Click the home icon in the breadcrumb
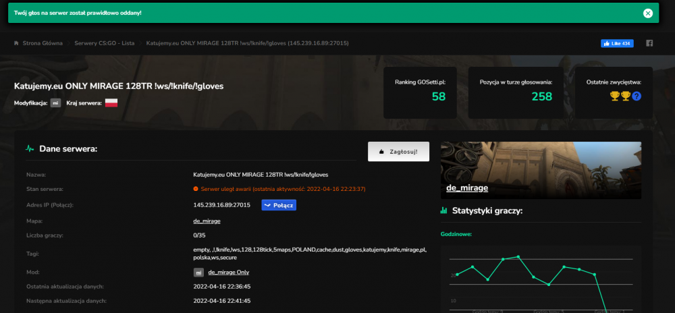The image size is (675, 313). [16, 43]
